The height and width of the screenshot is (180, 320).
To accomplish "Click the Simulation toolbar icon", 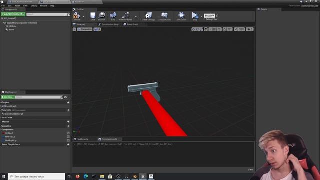I will (x=181, y=16).
